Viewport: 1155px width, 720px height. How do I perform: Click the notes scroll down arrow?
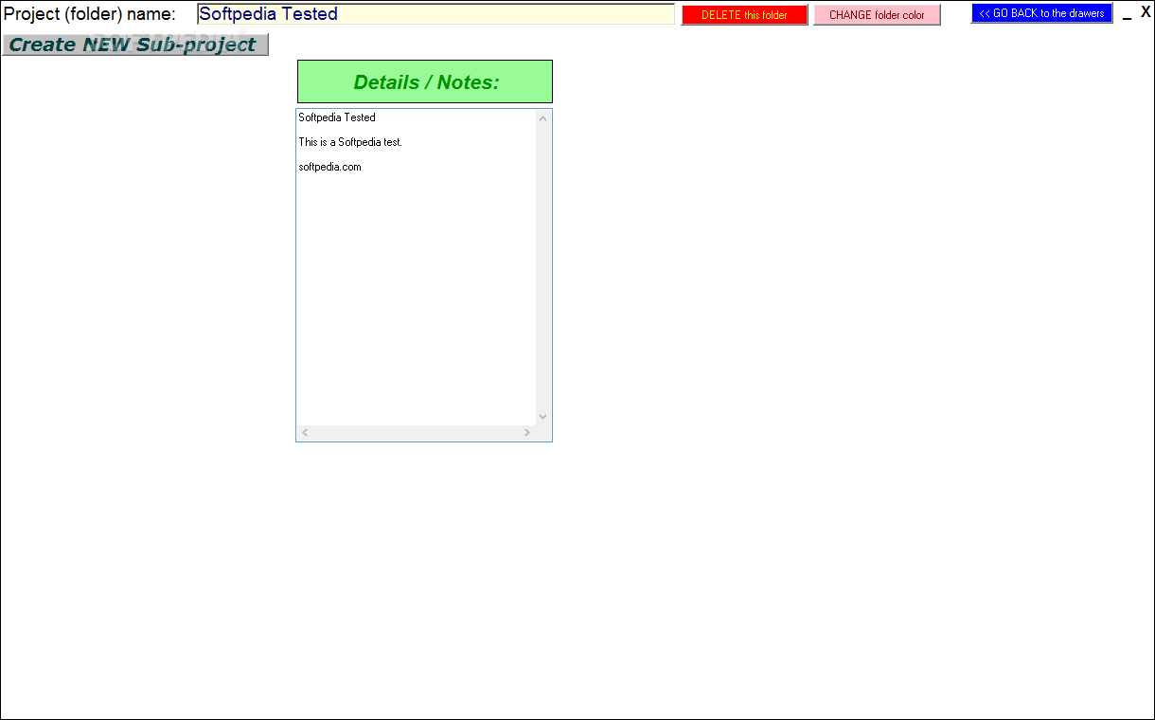pos(543,417)
